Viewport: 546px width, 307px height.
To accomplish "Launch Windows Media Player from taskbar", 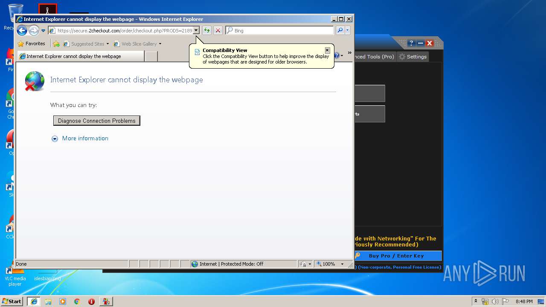I will (63, 301).
